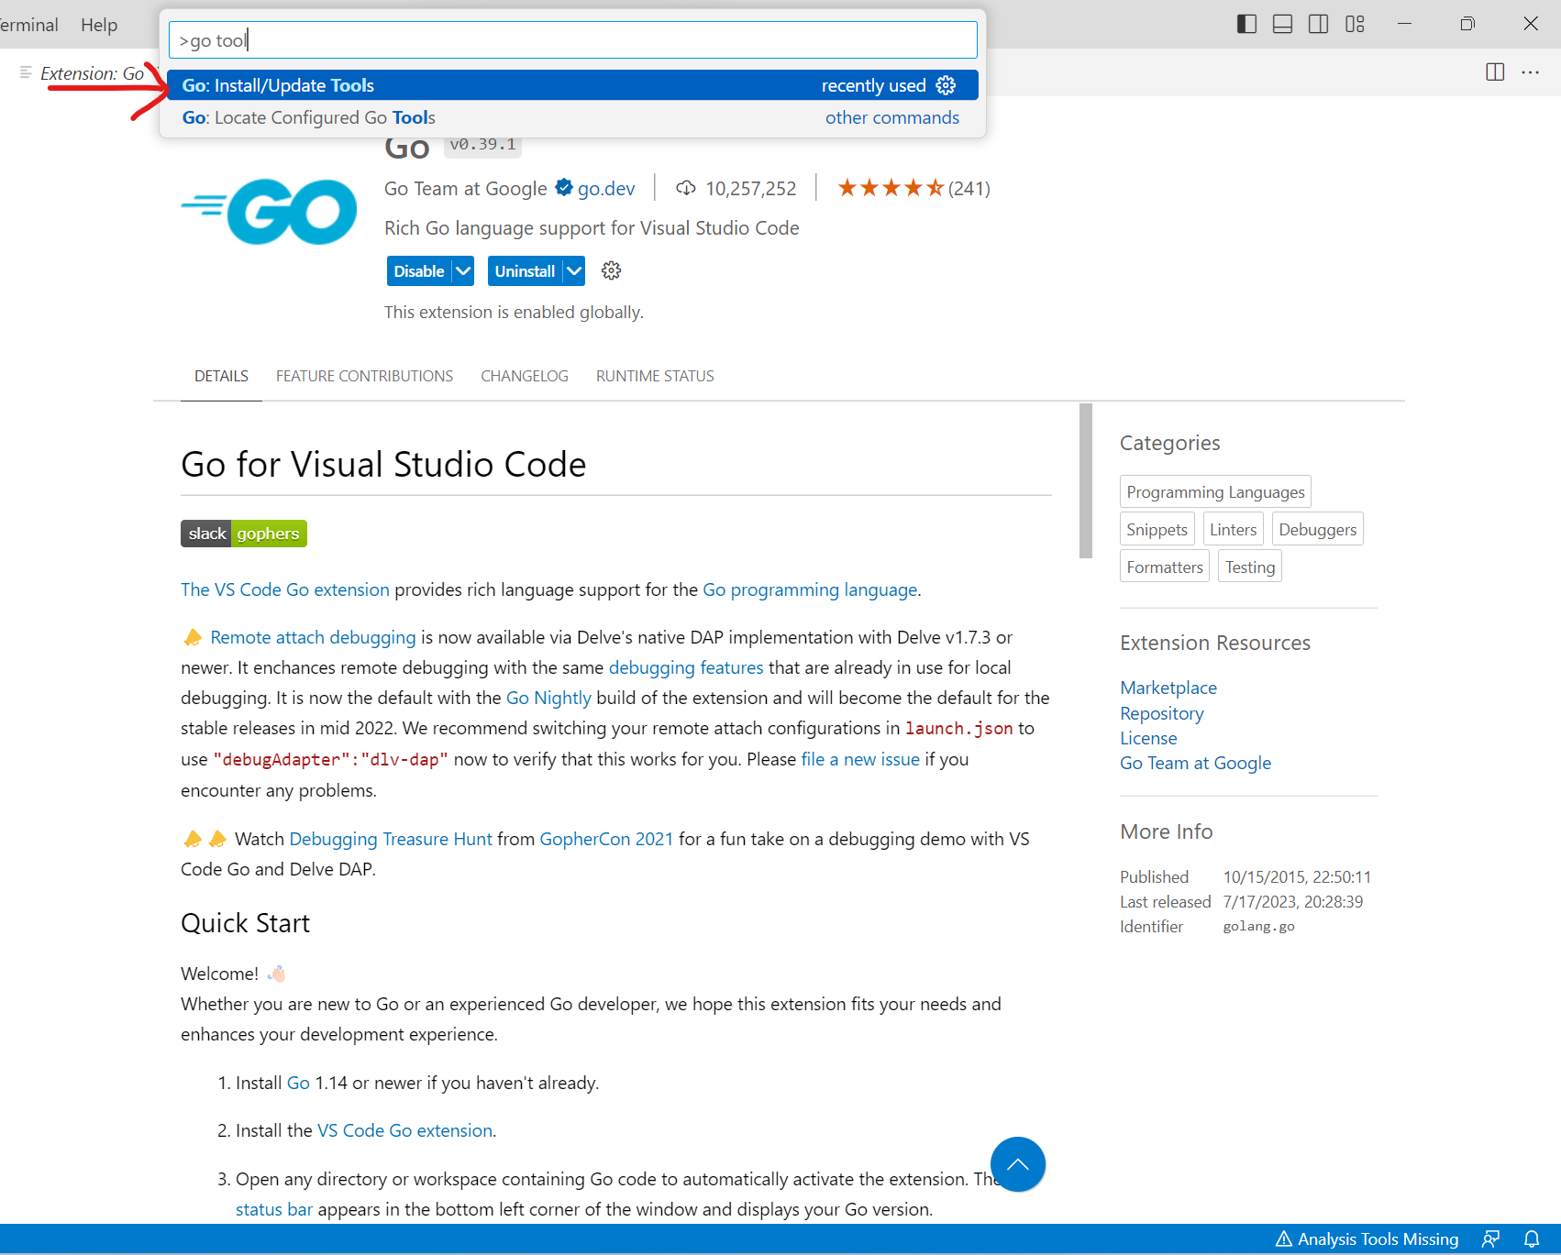1561x1255 pixels.
Task: Open status bar link in Quick Start
Action: [x=274, y=1209]
